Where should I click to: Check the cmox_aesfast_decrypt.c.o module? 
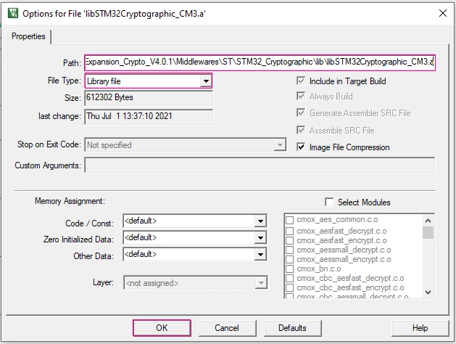pyautogui.click(x=290, y=231)
